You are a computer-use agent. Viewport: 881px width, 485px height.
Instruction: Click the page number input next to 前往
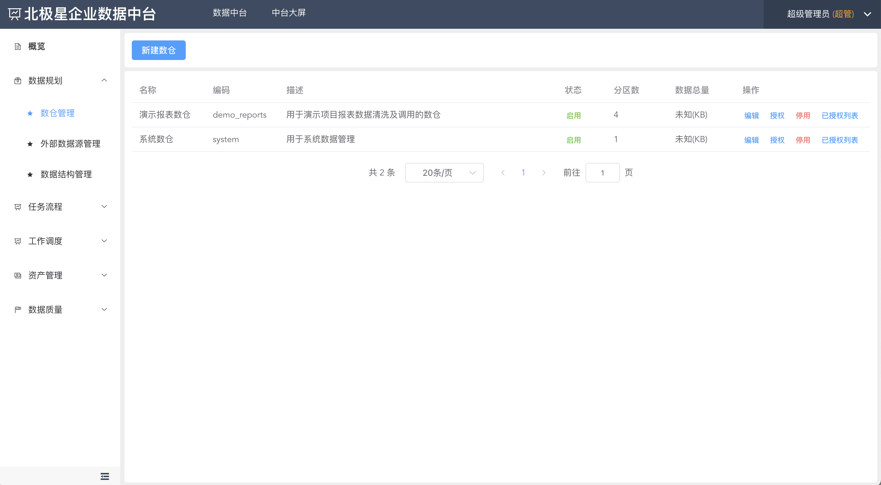point(602,172)
